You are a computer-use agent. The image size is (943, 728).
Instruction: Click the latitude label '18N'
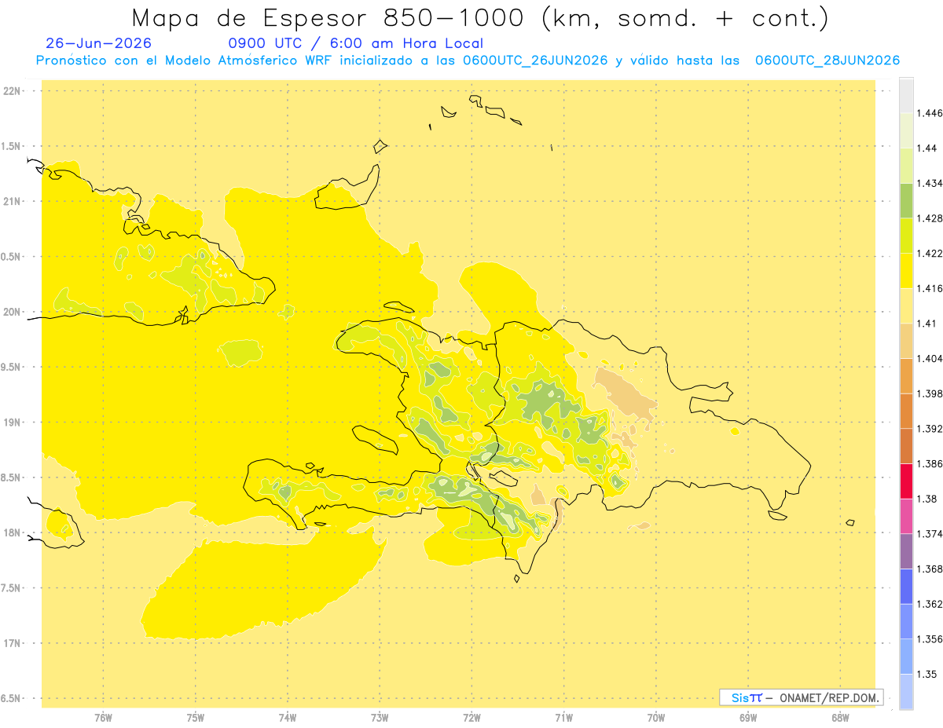point(13,532)
